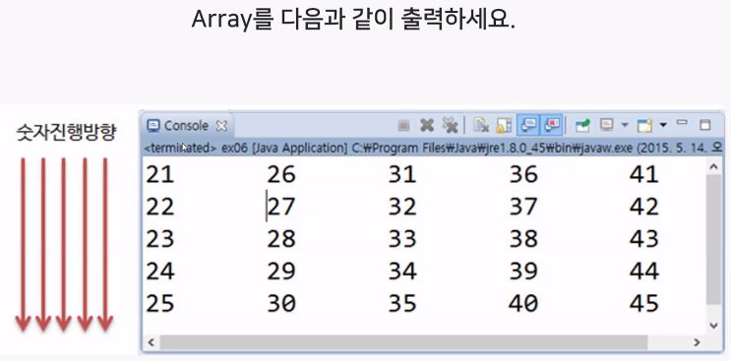Screen dimensions: 731x361
Task: Toggle the Scroll Lock icon with padlock
Action: (504, 125)
